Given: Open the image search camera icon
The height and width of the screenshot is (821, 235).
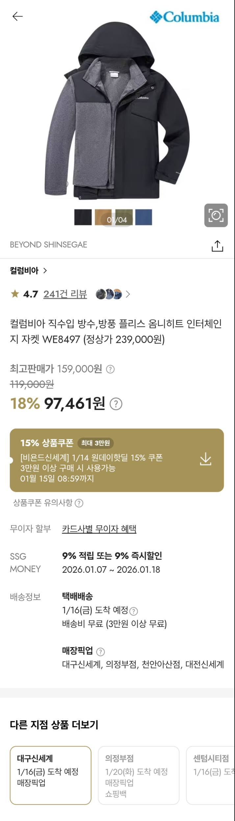Looking at the screenshot, I should (216, 215).
